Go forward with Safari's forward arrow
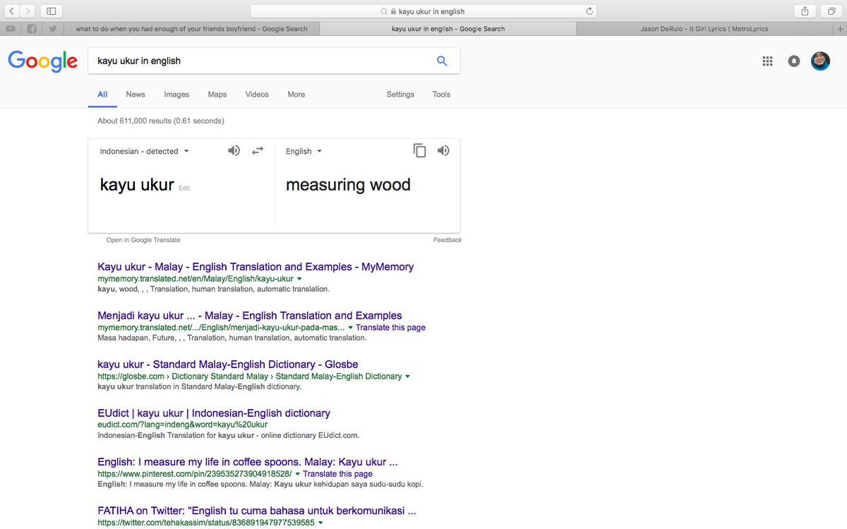This screenshot has height=529, width=847. tap(28, 11)
